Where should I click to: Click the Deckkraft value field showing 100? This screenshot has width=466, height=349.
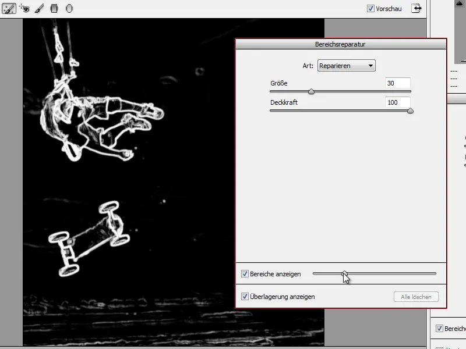397,102
